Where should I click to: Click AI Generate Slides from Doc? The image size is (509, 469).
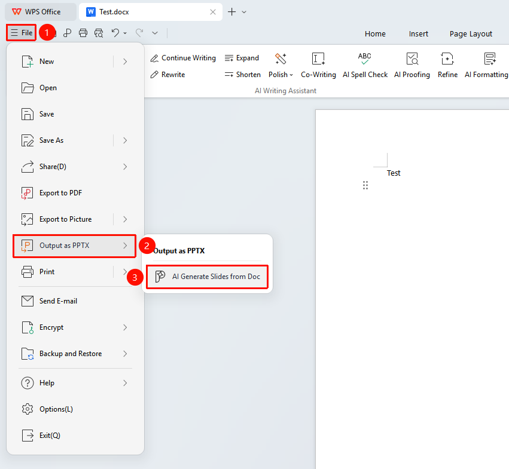pos(207,277)
